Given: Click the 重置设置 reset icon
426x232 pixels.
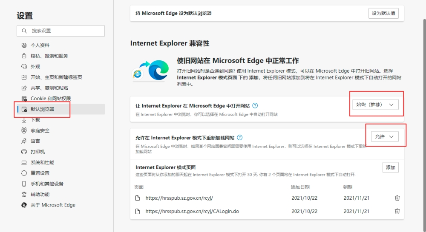Looking at the screenshot, I should click(24, 173).
